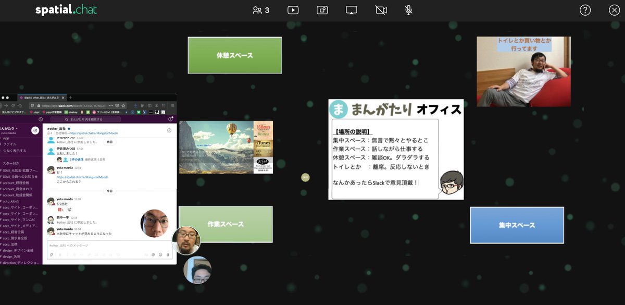Open the まんがたり workspace menu
The height and width of the screenshot is (305, 625).
tap(9, 128)
